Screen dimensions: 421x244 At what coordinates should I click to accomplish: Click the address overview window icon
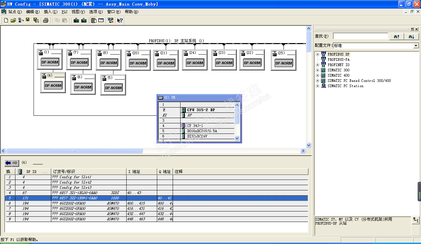[x=101, y=20]
